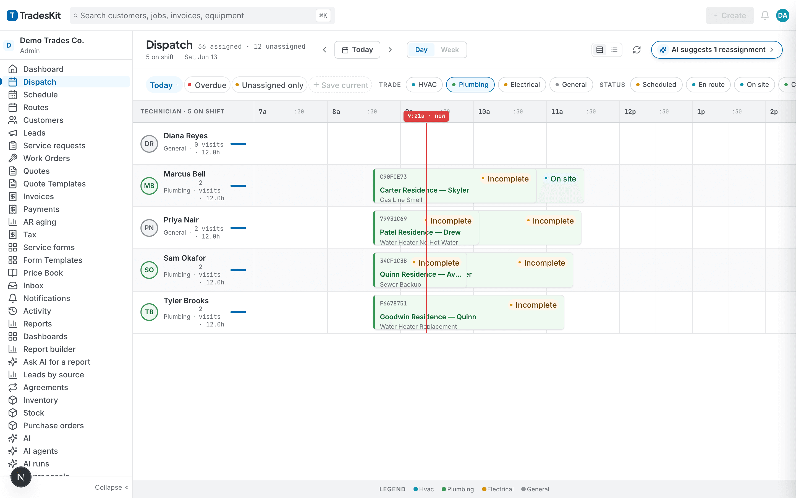Screen dimensions: 796x498
Task: Toggle General trade filter
Action: click(571, 85)
